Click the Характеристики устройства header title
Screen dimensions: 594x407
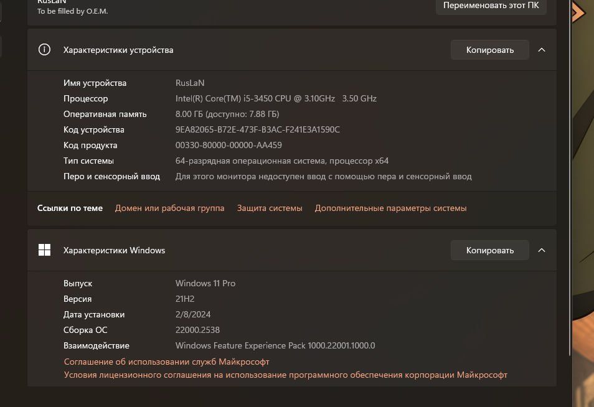coord(118,50)
